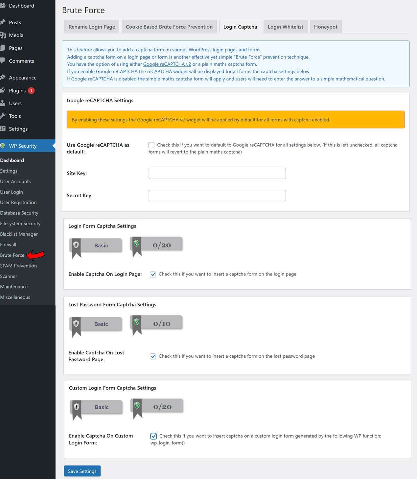Screen dimensions: 417x479
Task: Click the Plugins update count badge
Action: [x=31, y=90]
